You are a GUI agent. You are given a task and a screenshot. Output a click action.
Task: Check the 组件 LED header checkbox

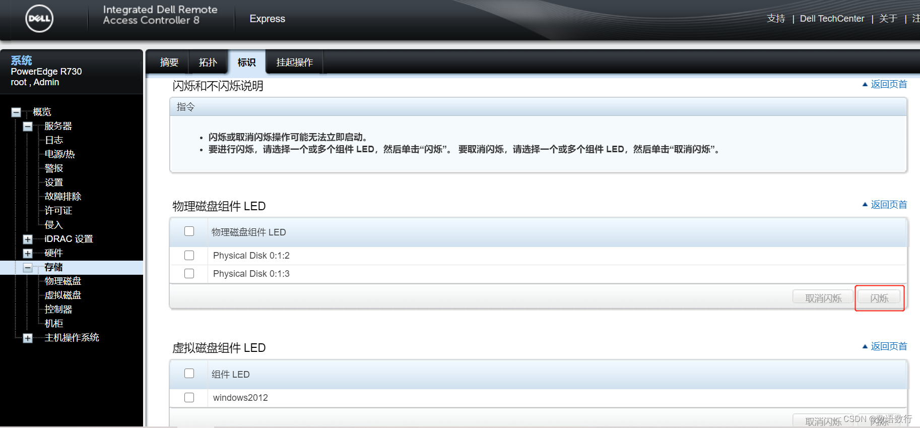pyautogui.click(x=189, y=374)
